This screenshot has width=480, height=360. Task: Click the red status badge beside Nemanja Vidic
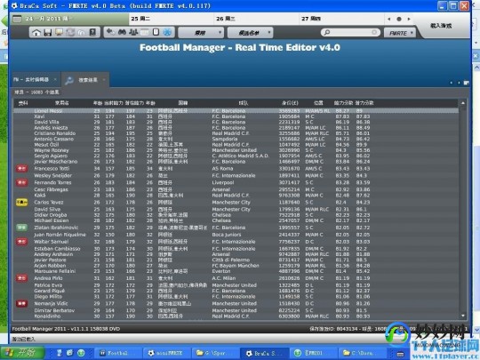tap(21, 303)
